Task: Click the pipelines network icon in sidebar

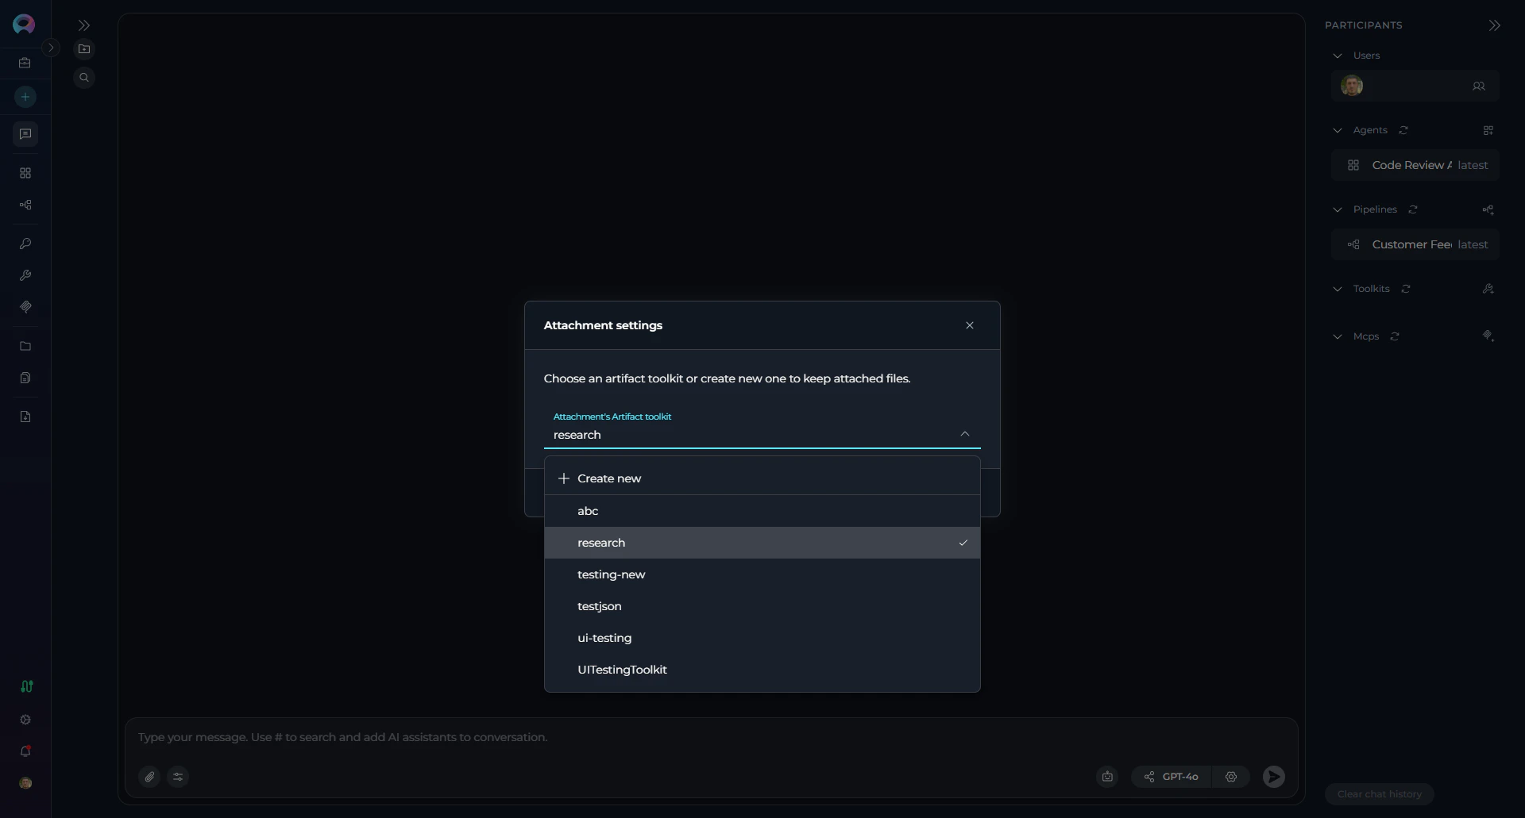Action: point(25,205)
